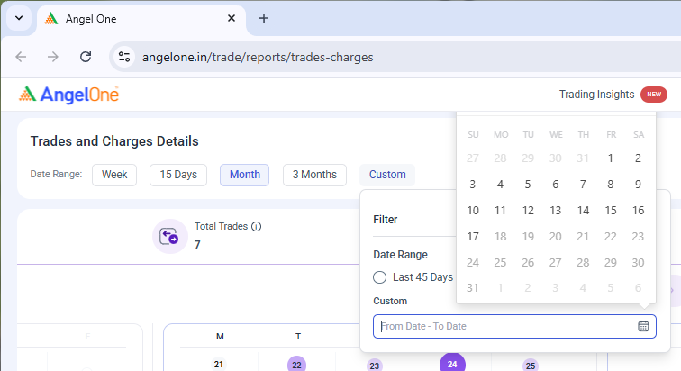
Task: Switch to 3 Months range
Action: (314, 175)
